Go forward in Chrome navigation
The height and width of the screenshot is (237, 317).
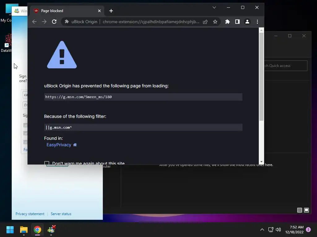point(44,22)
